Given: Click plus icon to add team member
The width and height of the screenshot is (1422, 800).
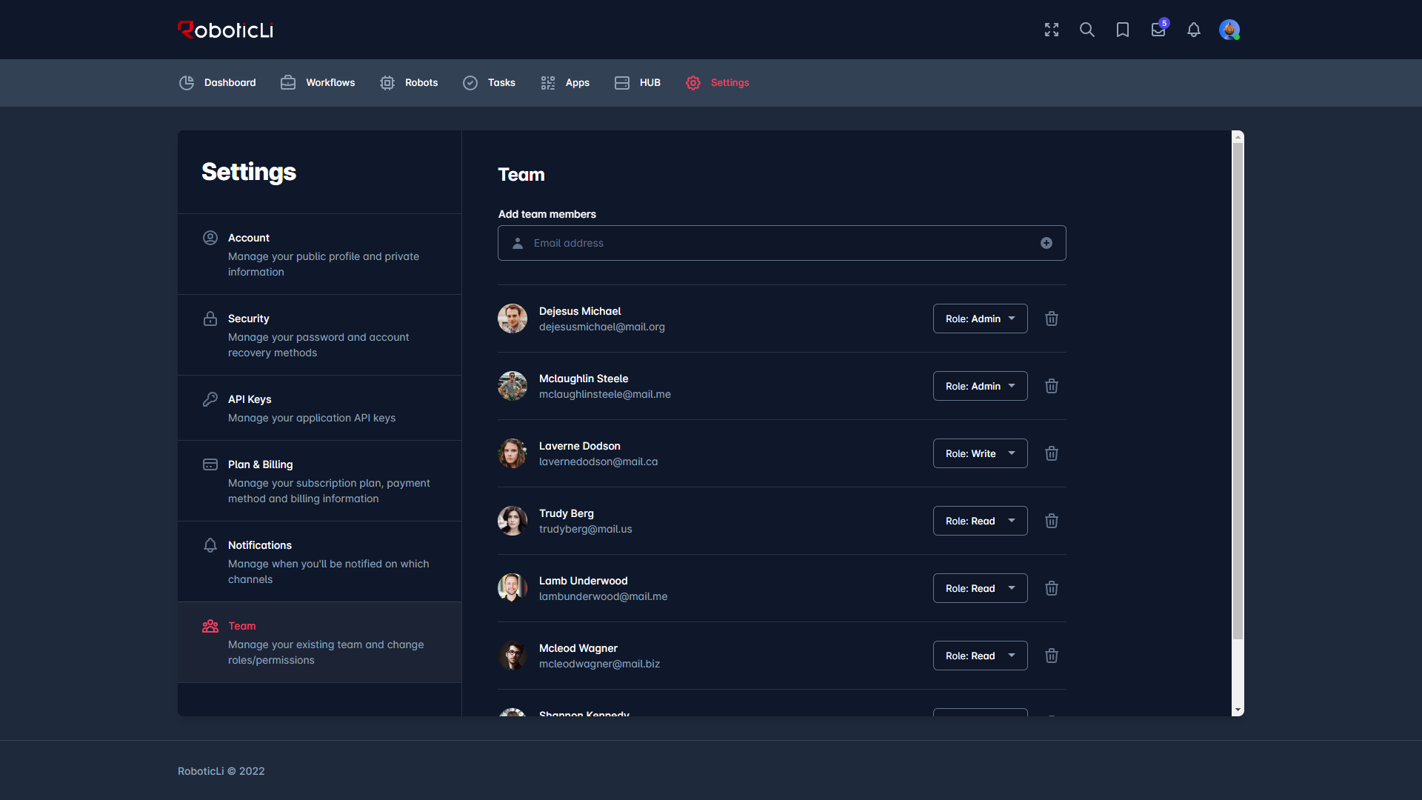Looking at the screenshot, I should point(1047,243).
